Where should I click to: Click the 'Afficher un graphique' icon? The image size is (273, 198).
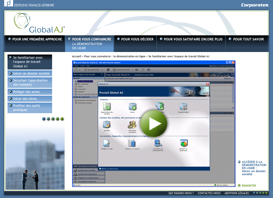183,145
